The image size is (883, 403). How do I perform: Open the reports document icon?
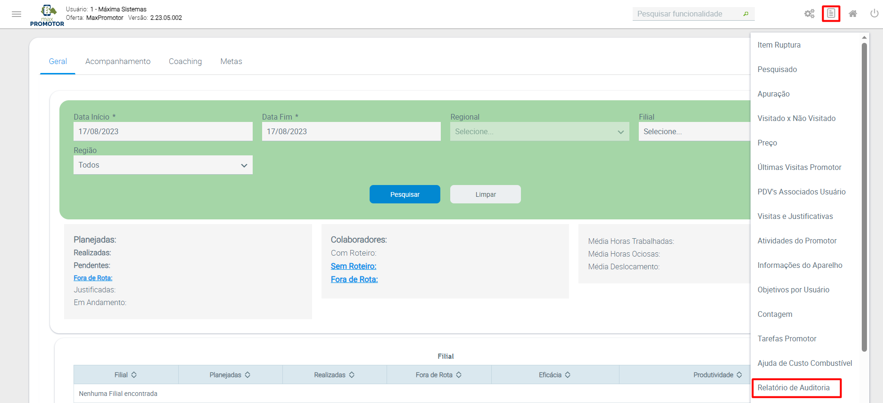point(831,14)
